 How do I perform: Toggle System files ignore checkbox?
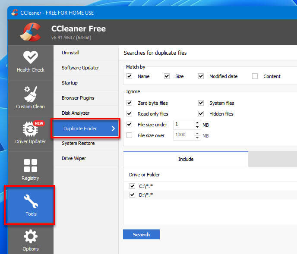coord(201,103)
